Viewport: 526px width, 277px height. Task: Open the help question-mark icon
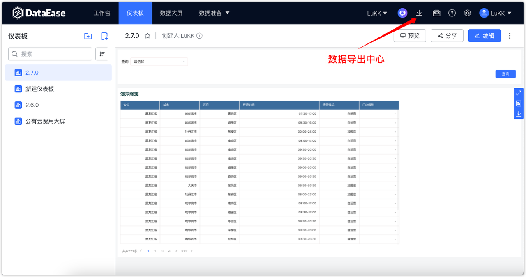452,13
